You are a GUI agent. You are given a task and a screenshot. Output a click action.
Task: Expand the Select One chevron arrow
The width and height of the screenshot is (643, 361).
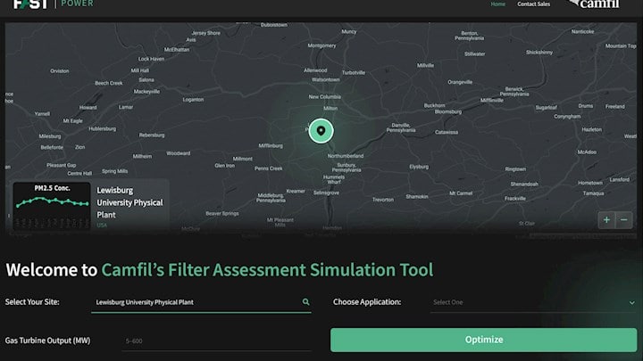[x=631, y=302]
